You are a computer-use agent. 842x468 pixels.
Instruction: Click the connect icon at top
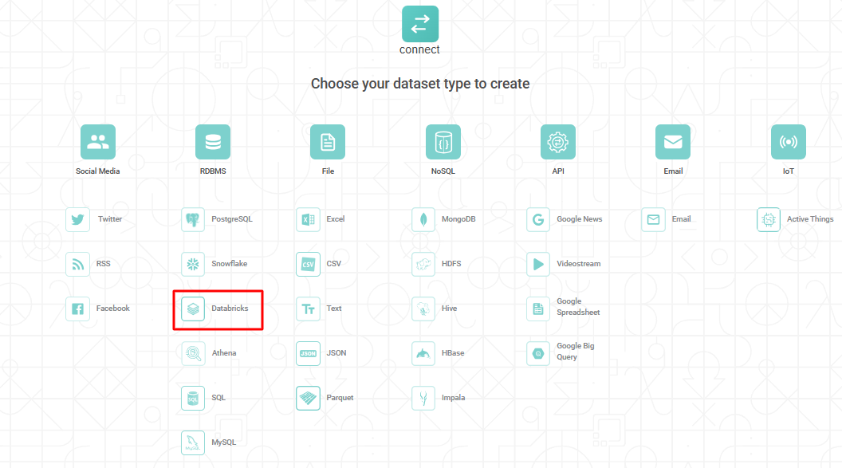(419, 24)
